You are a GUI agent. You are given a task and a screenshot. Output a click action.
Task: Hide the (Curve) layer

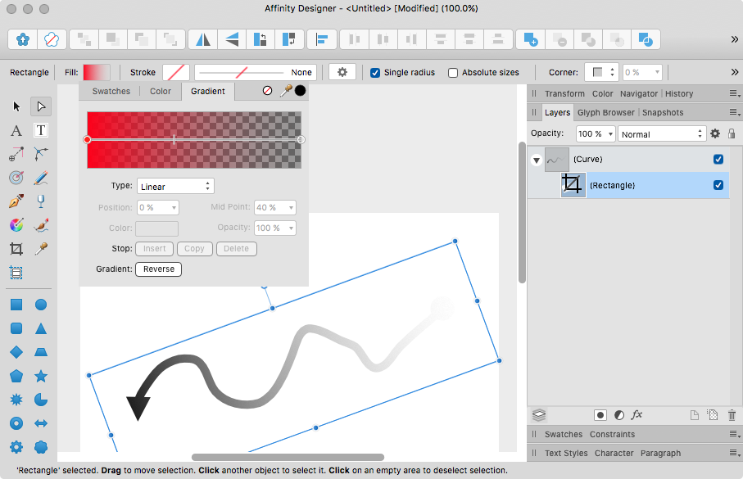[x=718, y=159]
